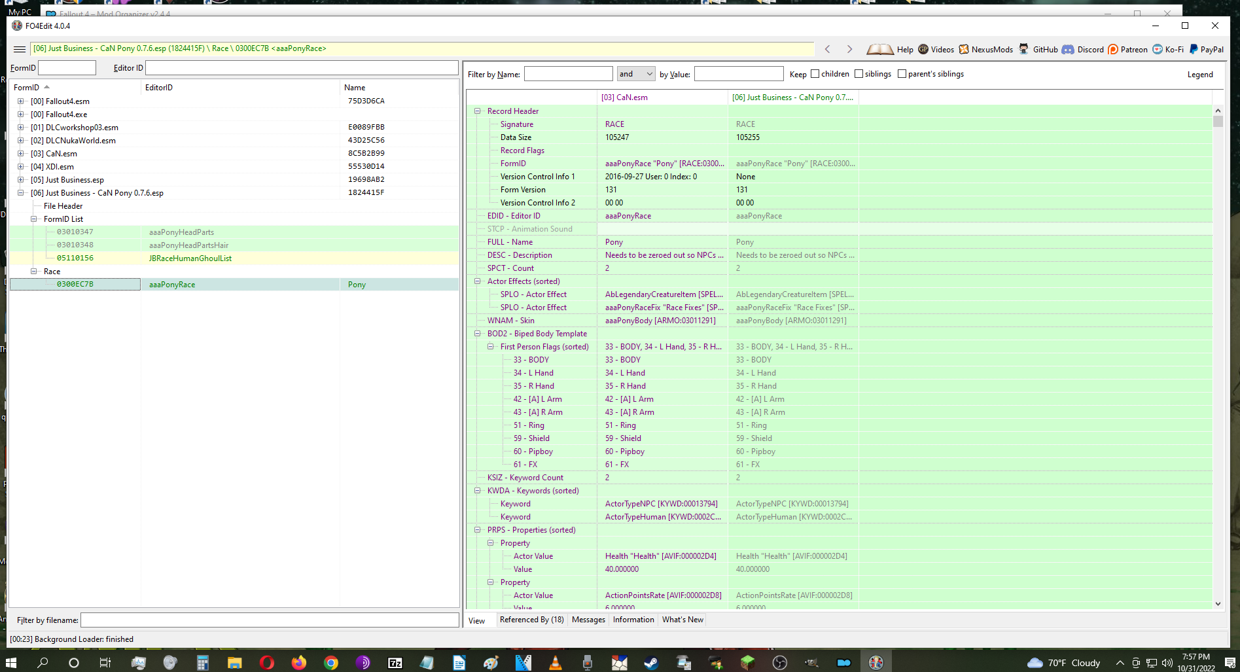
Task: Open the Discord icon
Action: (1068, 49)
